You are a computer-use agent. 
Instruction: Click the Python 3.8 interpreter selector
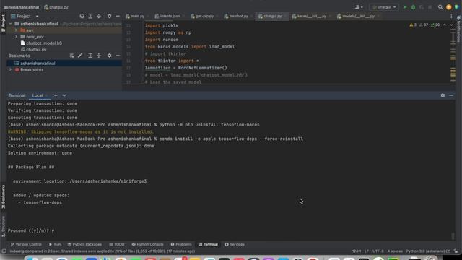pos(428,251)
